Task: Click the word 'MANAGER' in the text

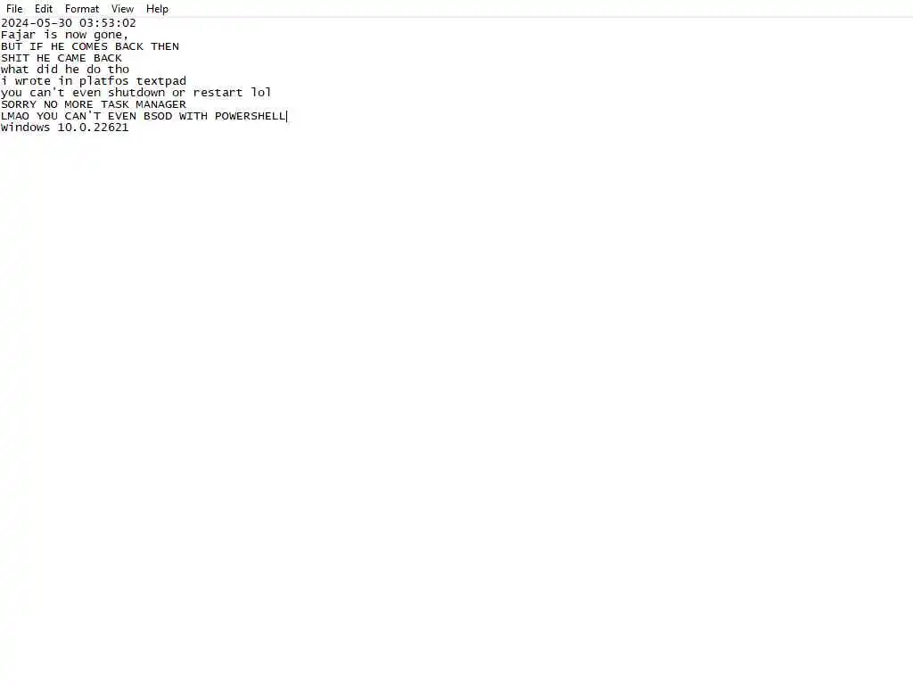Action: click(x=160, y=104)
